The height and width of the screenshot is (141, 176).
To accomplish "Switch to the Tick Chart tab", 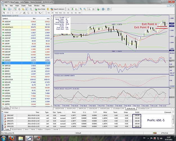I will click(x=15, y=108).
